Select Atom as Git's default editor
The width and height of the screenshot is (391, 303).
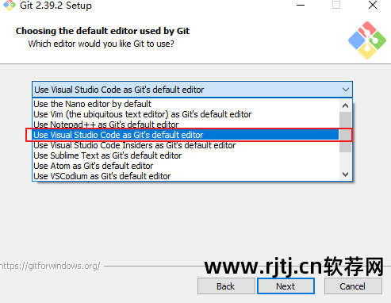coord(186,166)
